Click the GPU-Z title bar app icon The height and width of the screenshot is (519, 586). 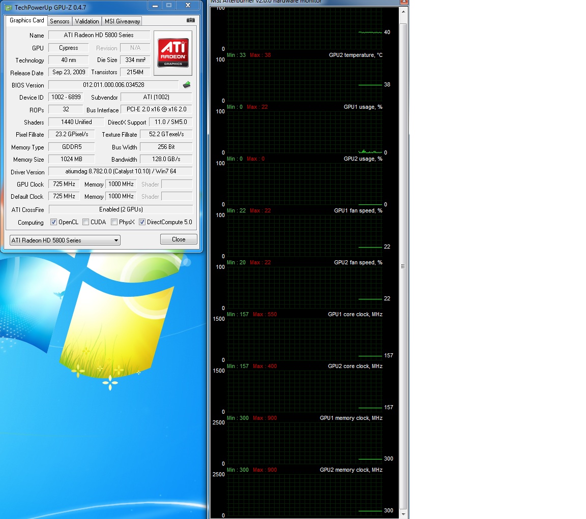click(9, 8)
